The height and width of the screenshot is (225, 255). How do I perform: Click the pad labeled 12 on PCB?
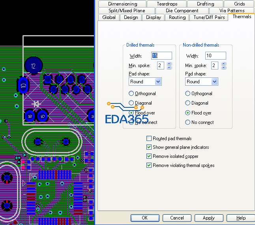point(34,66)
